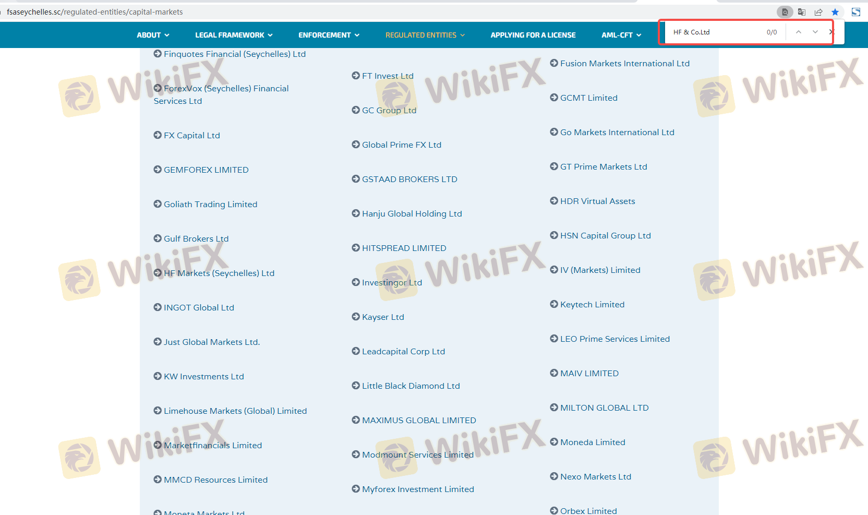Viewport: 868px width, 515px height.
Task: Go to previous find result arrow
Action: (799, 32)
